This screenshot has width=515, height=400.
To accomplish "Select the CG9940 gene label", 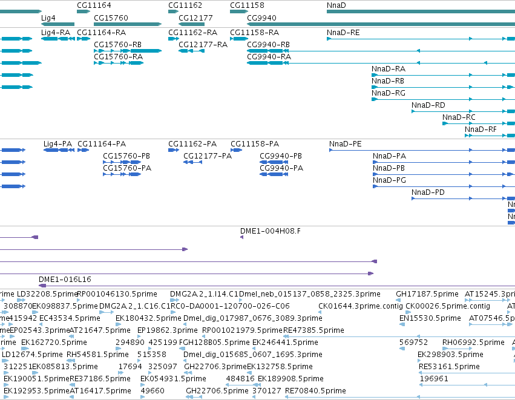I will pos(261,18).
